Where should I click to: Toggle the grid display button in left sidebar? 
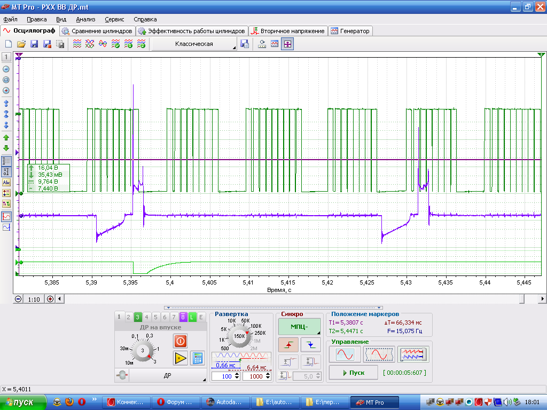coord(6,161)
